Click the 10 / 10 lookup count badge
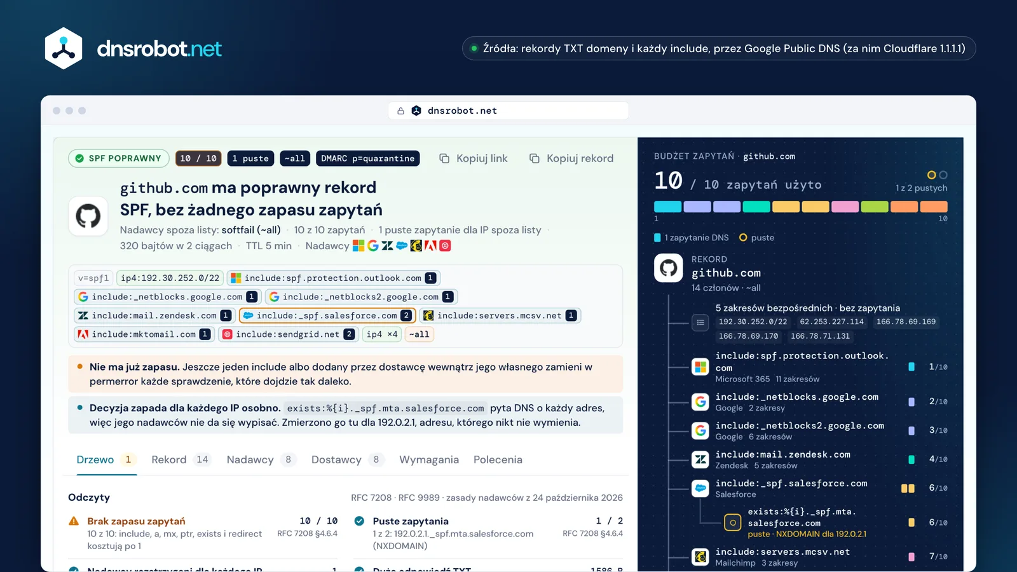The height and width of the screenshot is (572, 1017). point(198,158)
